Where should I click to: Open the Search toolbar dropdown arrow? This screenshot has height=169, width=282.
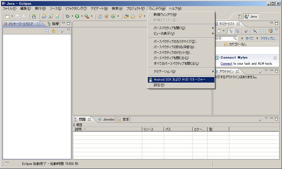point(144,16)
